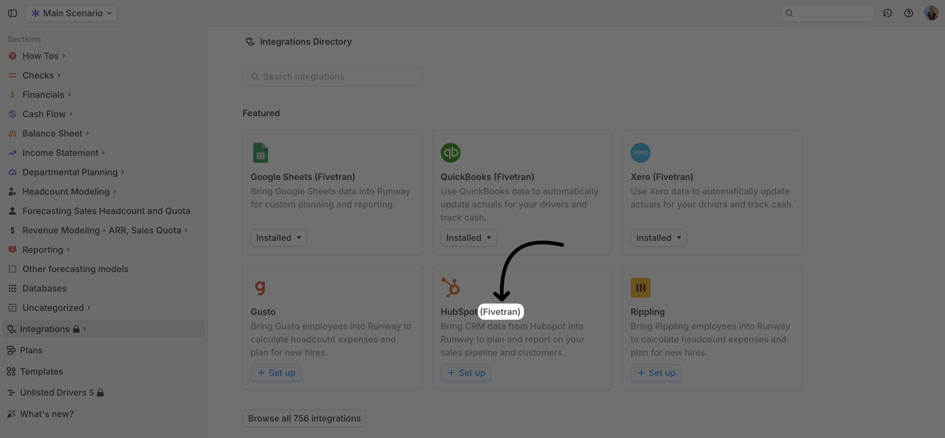The width and height of the screenshot is (945, 438).
Task: Set up the Gusto integration
Action: (276, 373)
